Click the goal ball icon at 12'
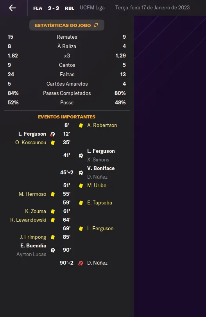 (x=52, y=134)
